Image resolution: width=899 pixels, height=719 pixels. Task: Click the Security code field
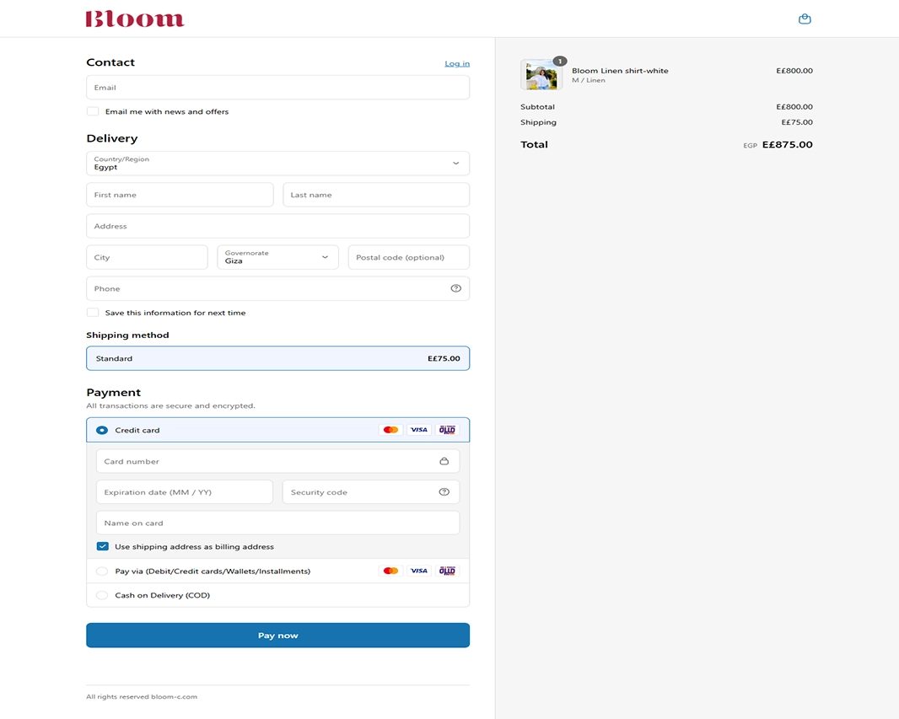click(371, 492)
